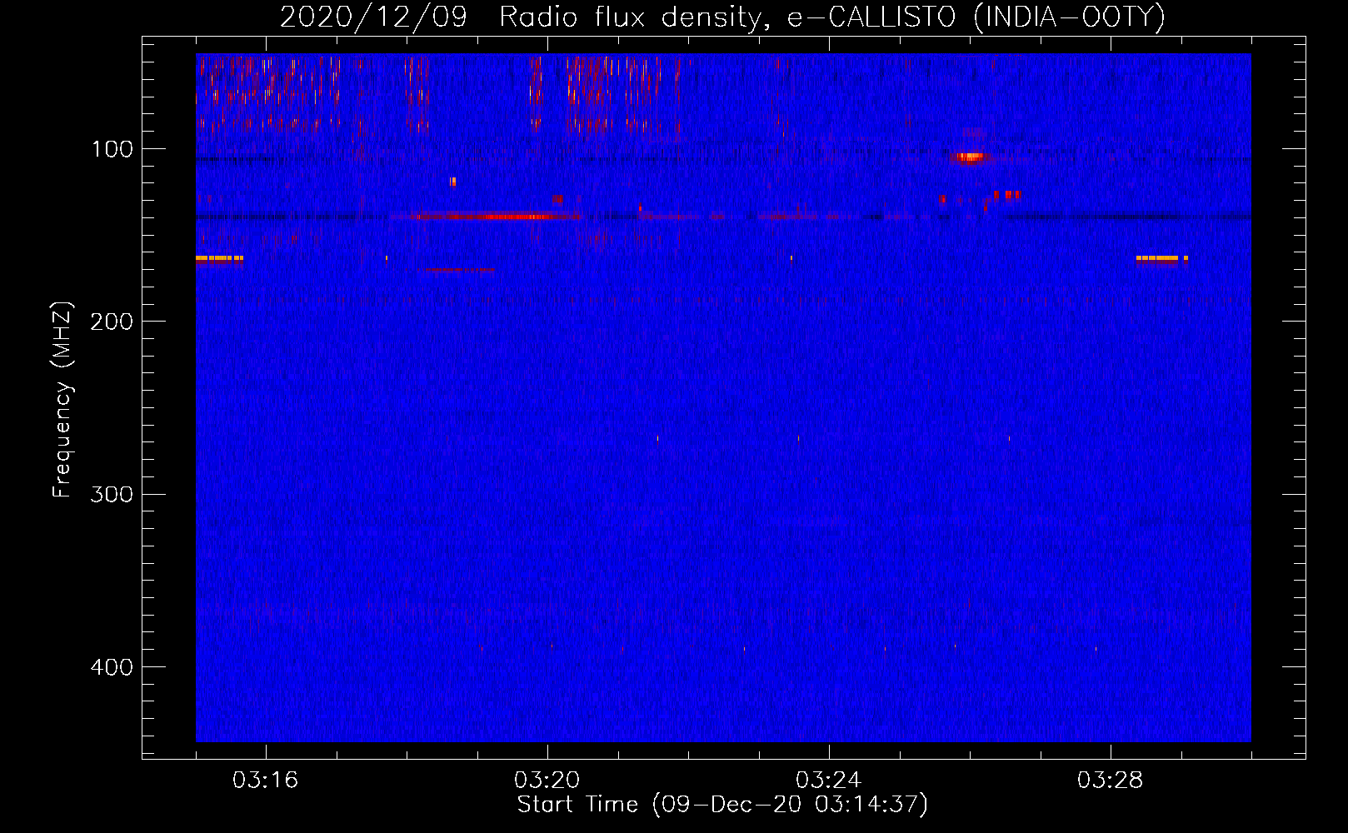This screenshot has height=833, width=1348.
Task: Click the plot title mentioning e-CALLISTO (INDIA-OOTY)
Action: click(722, 17)
